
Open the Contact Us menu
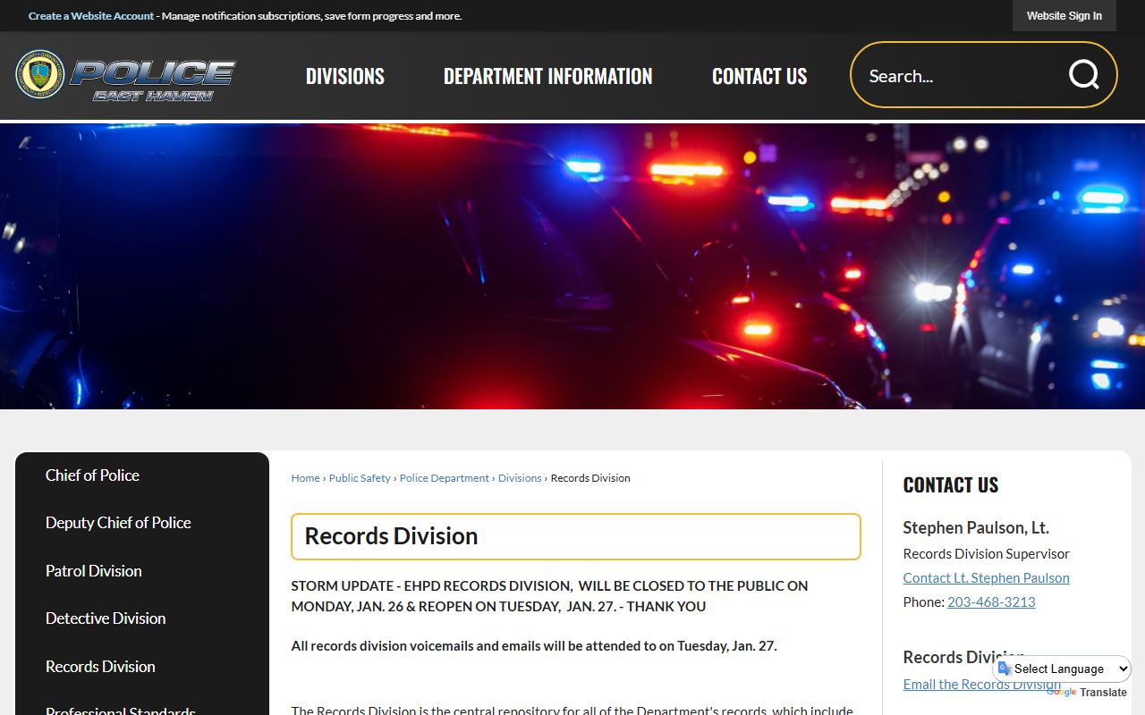click(759, 76)
